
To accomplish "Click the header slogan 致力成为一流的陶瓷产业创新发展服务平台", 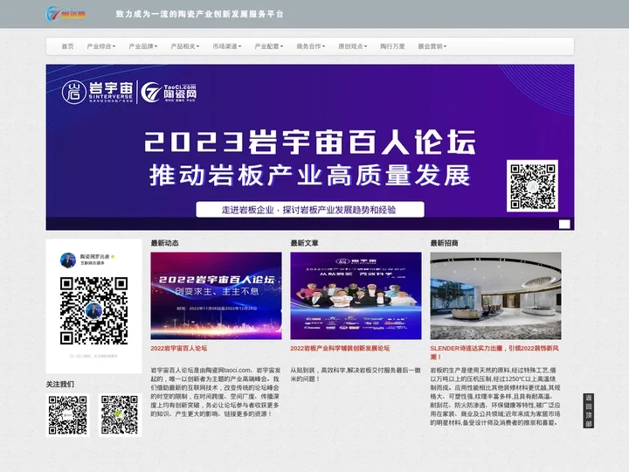I will (200, 14).
